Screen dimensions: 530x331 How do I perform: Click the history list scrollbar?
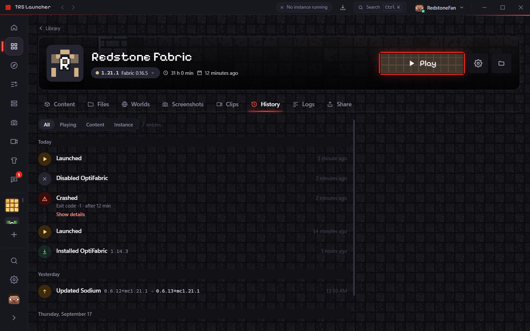(354, 208)
